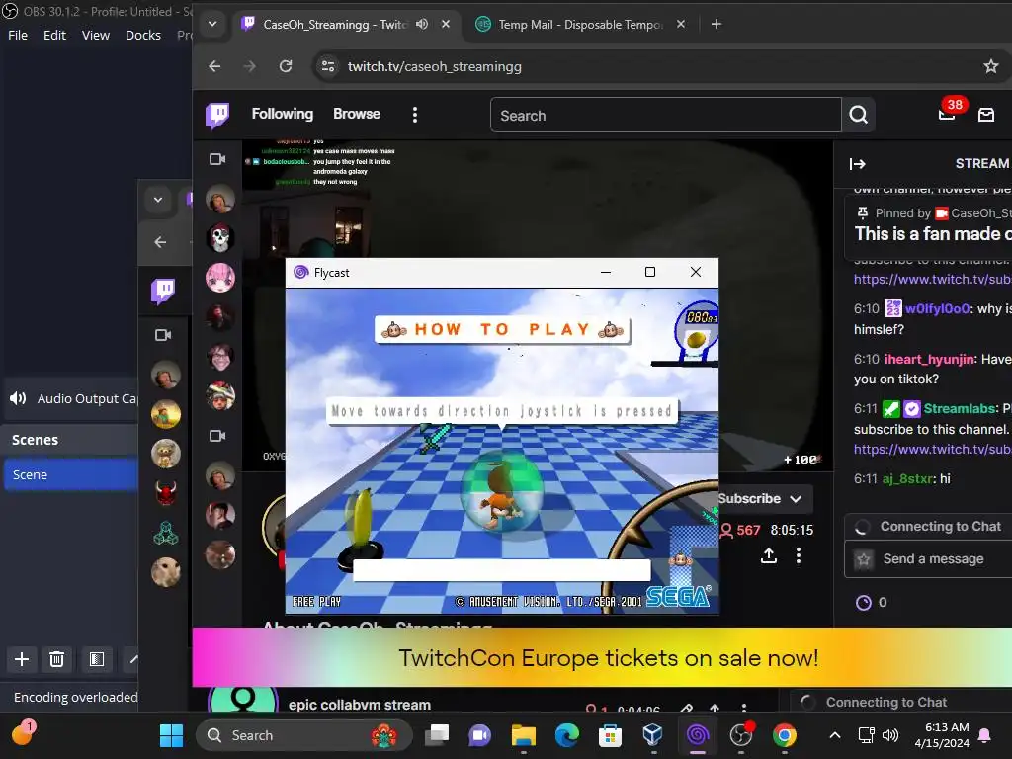Open the Windows Start menu
The height and width of the screenshot is (759, 1012).
pyautogui.click(x=171, y=735)
